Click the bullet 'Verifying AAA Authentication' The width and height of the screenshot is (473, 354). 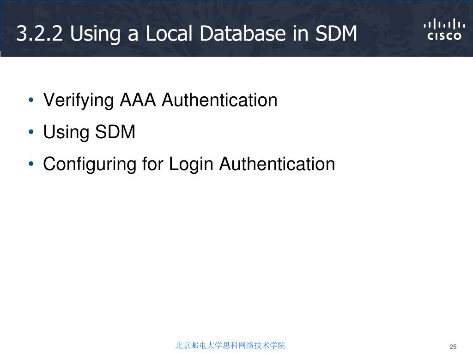click(x=160, y=100)
